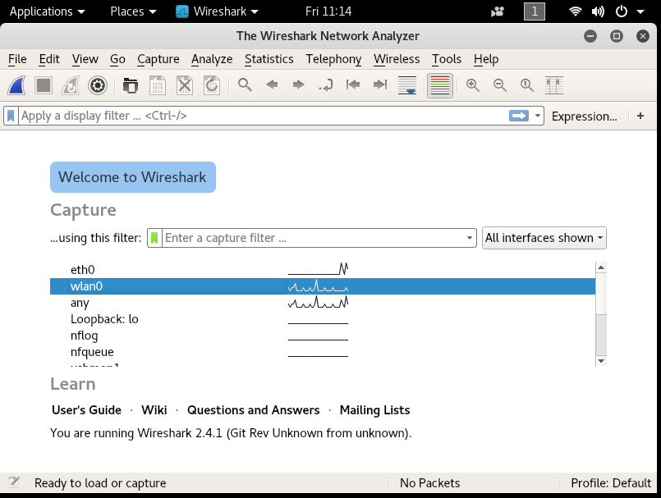Click the display filter bookmark icon
Viewport: 661px width, 498px height.
point(11,116)
